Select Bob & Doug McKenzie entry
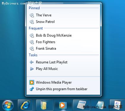This screenshot has height=111, width=125. [x=63, y=35]
